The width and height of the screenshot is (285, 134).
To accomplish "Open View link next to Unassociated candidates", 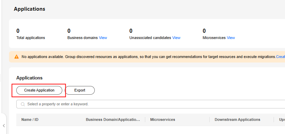I will pos(176,38).
